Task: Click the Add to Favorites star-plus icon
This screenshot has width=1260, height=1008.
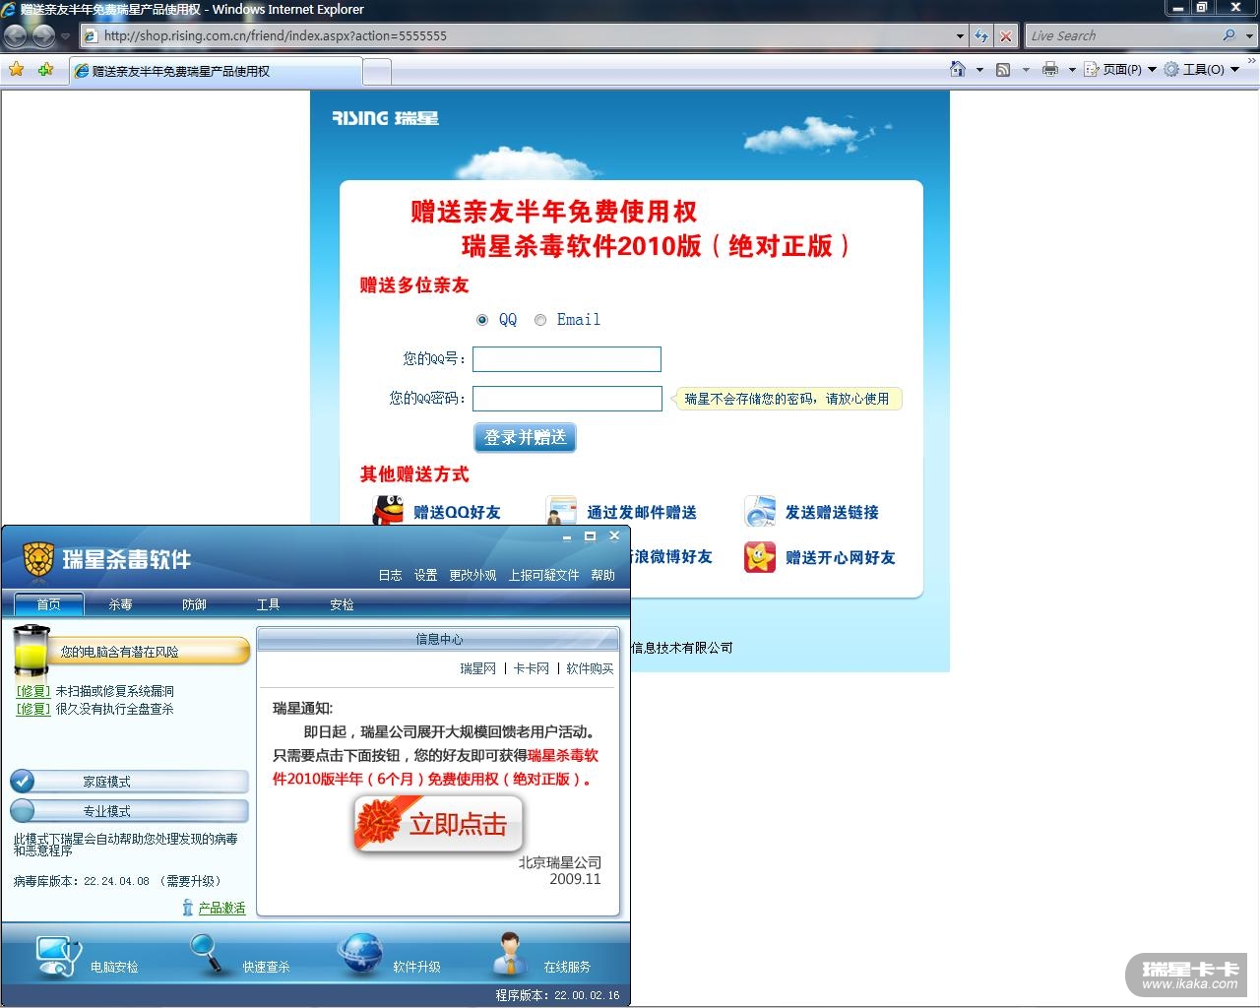Action: (x=45, y=70)
